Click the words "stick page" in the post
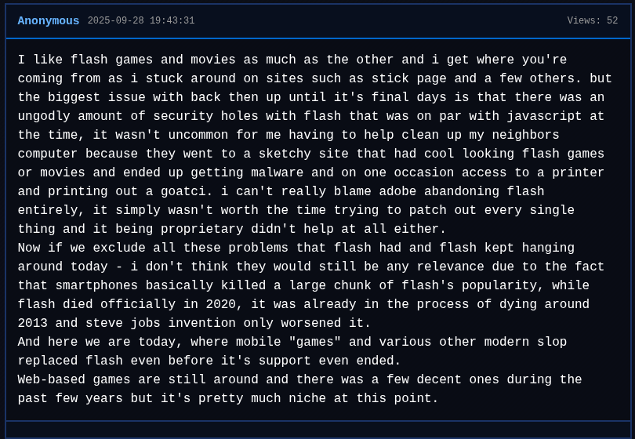Image resolution: width=635 pixels, height=439 pixels. [x=409, y=79]
